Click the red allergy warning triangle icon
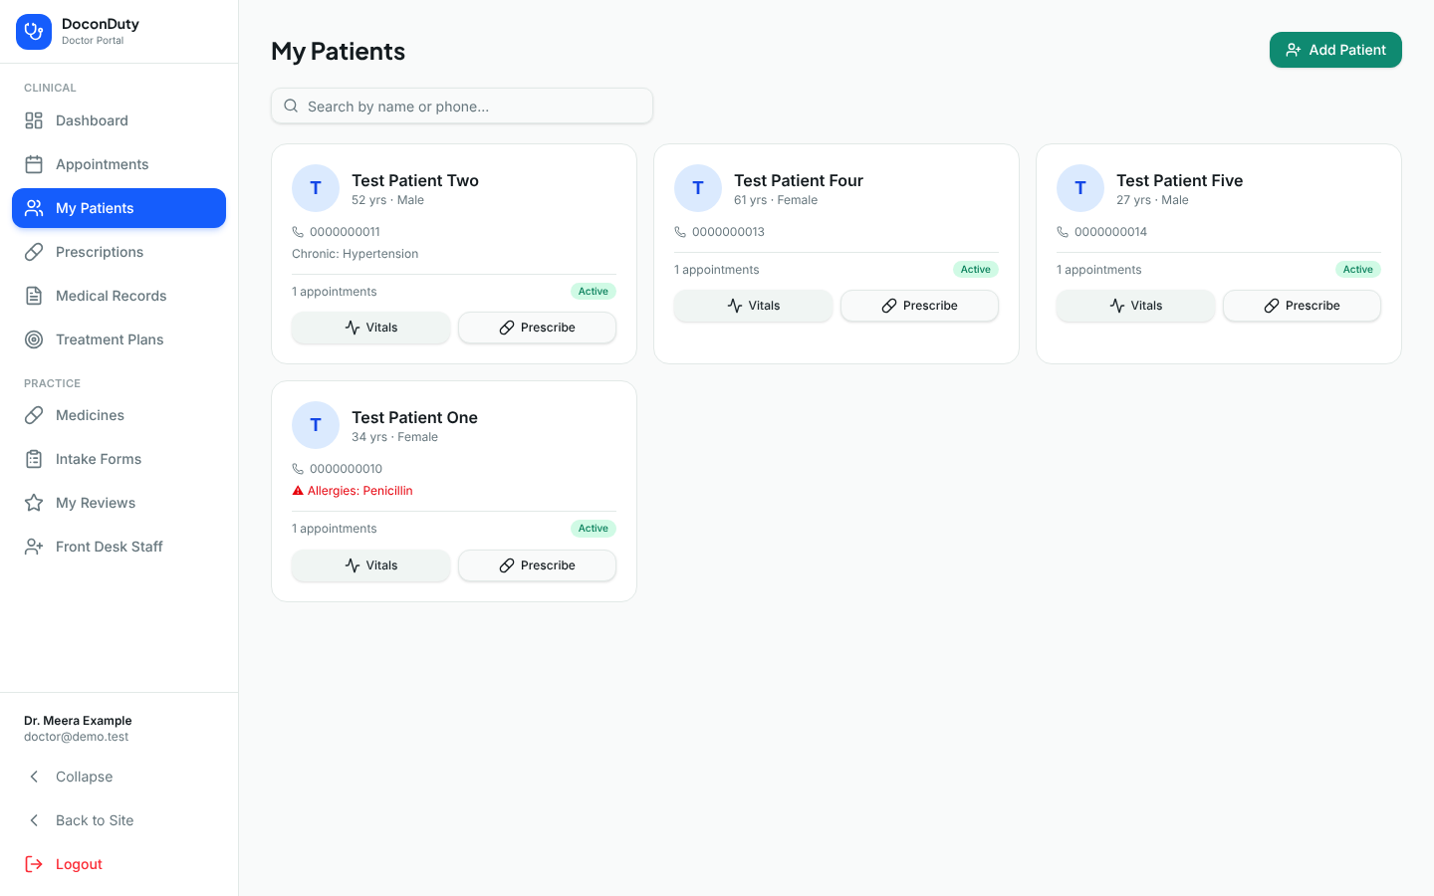Screen dimensions: 1434x896 [298, 491]
